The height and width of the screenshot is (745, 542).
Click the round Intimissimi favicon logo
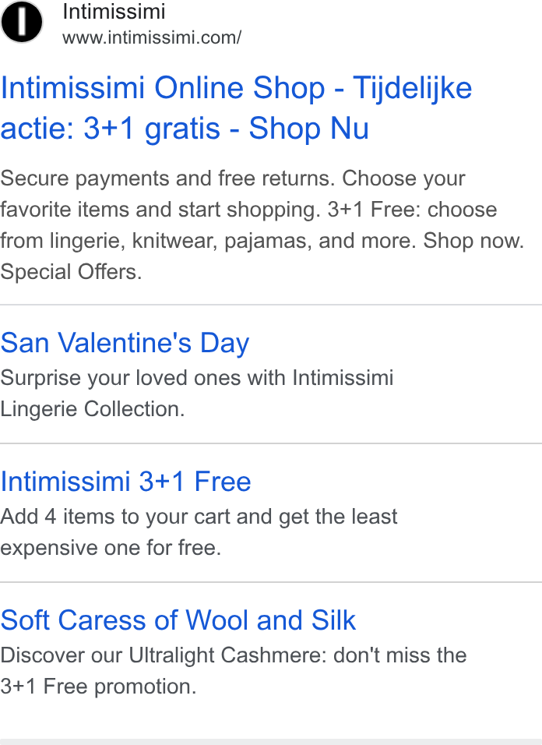coord(21,21)
